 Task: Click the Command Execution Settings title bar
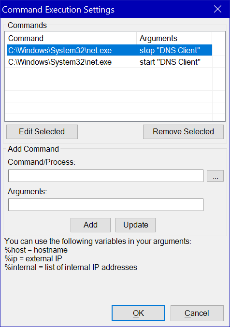click(104, 9)
